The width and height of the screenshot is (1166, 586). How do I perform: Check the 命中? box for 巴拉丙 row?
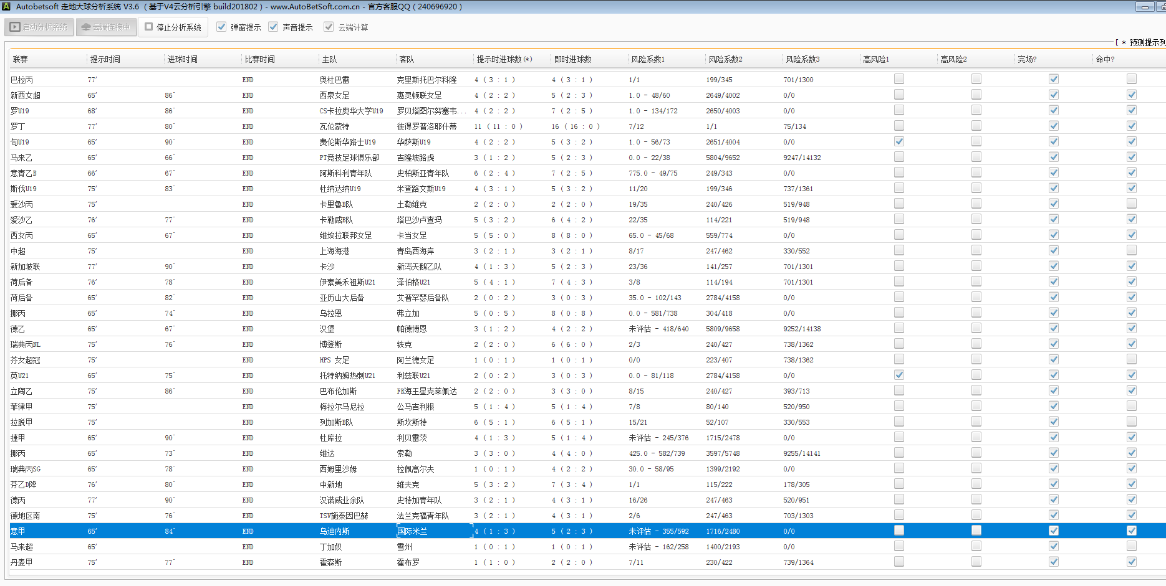coord(1131,79)
